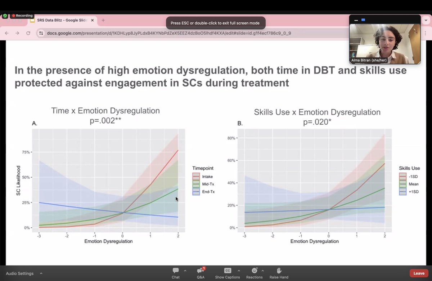
Task: Click the Mean green legend swatch
Action: [x=402, y=184]
